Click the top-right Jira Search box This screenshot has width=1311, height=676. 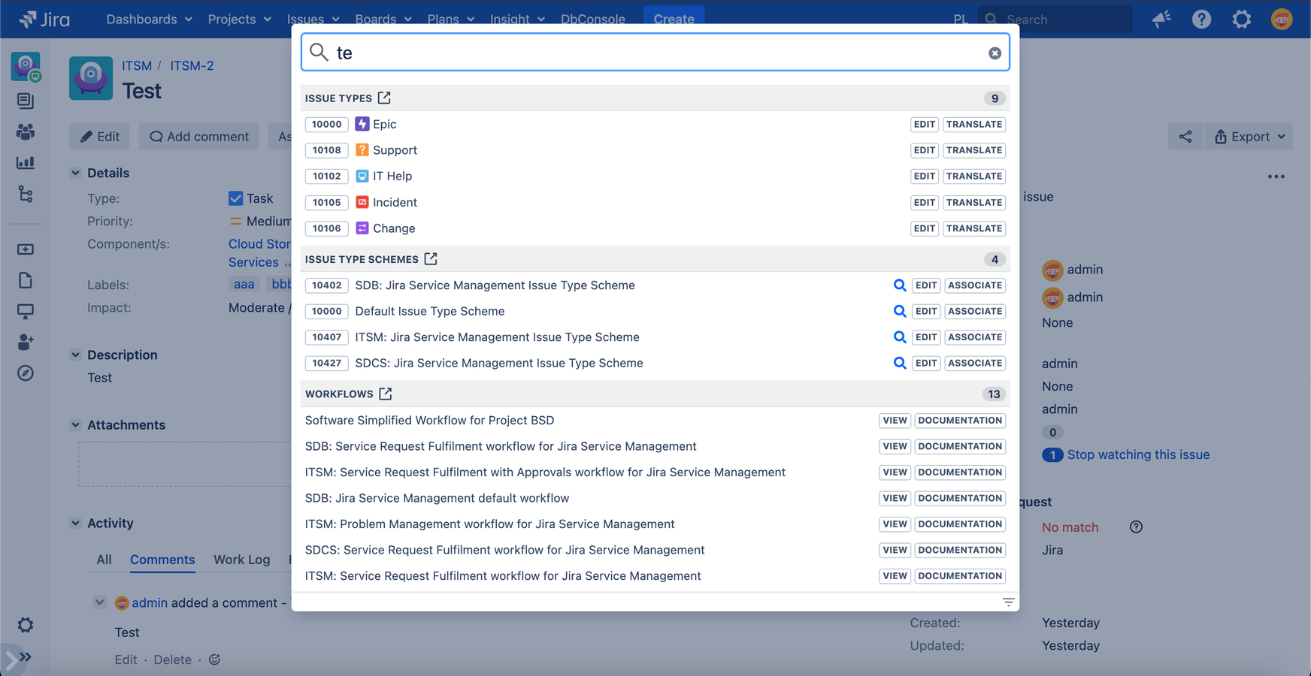coord(1055,19)
